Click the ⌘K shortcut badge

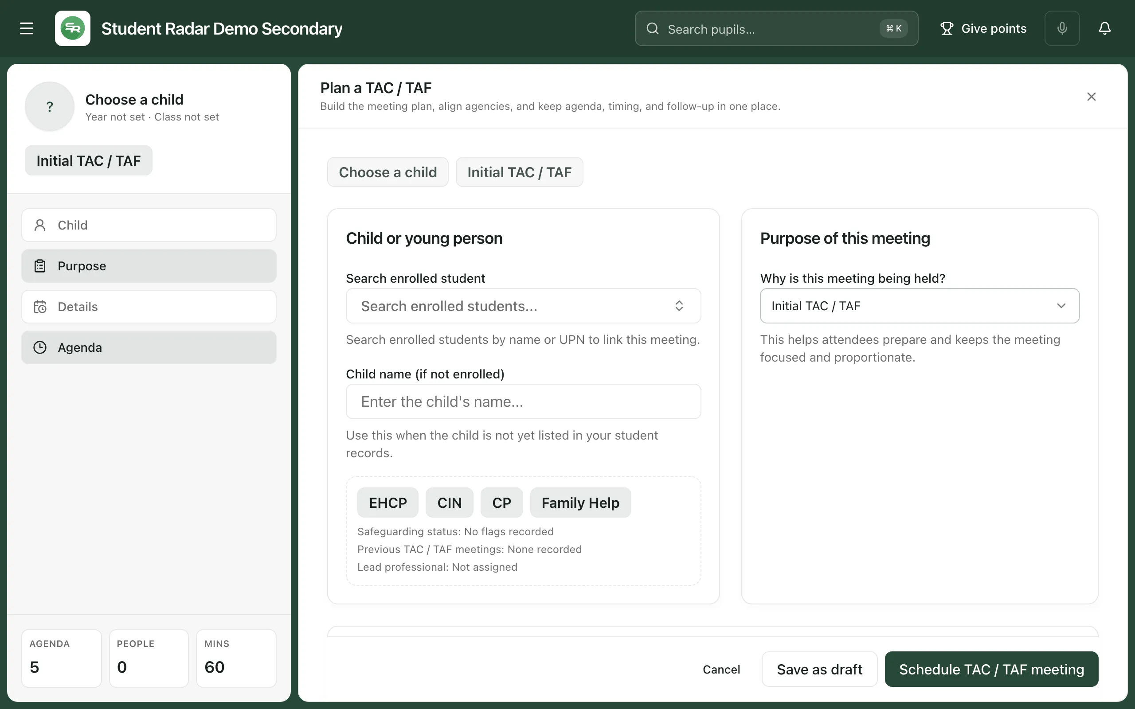(x=893, y=29)
